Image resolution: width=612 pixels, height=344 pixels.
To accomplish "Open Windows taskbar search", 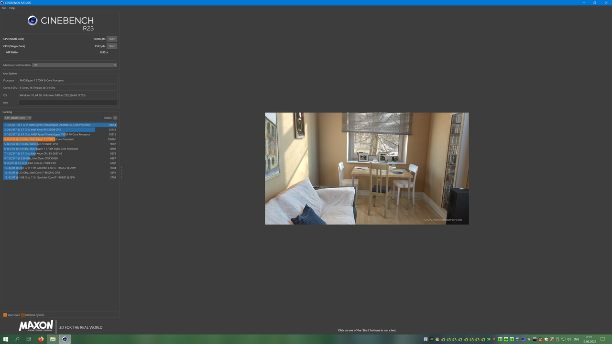I will tap(17, 339).
